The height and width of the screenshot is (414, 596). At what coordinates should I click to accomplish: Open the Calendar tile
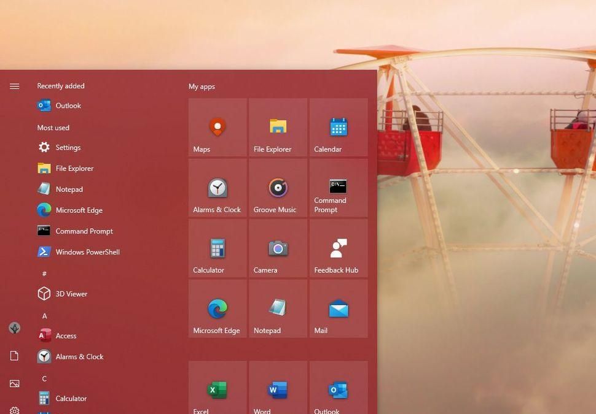338,127
